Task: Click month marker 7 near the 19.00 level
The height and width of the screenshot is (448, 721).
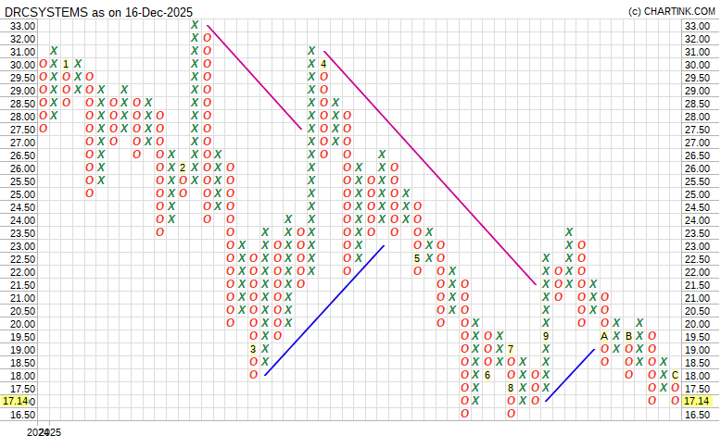Action: pos(511,349)
